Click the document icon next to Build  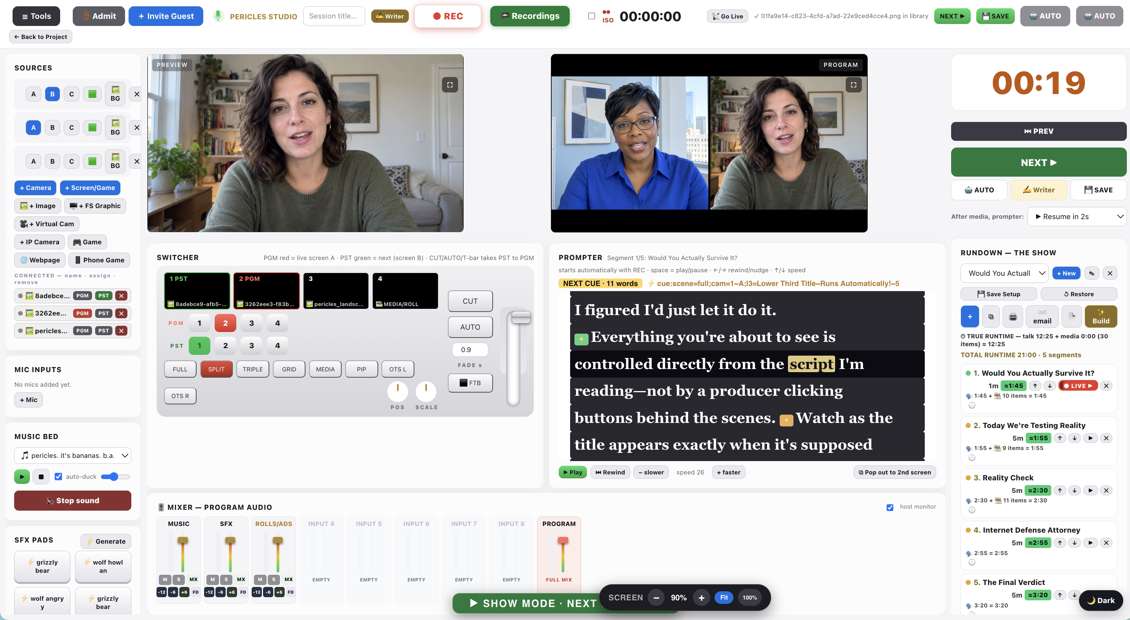coord(1072,316)
